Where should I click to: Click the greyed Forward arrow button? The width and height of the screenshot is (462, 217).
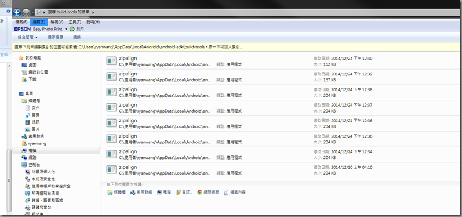(x=26, y=12)
